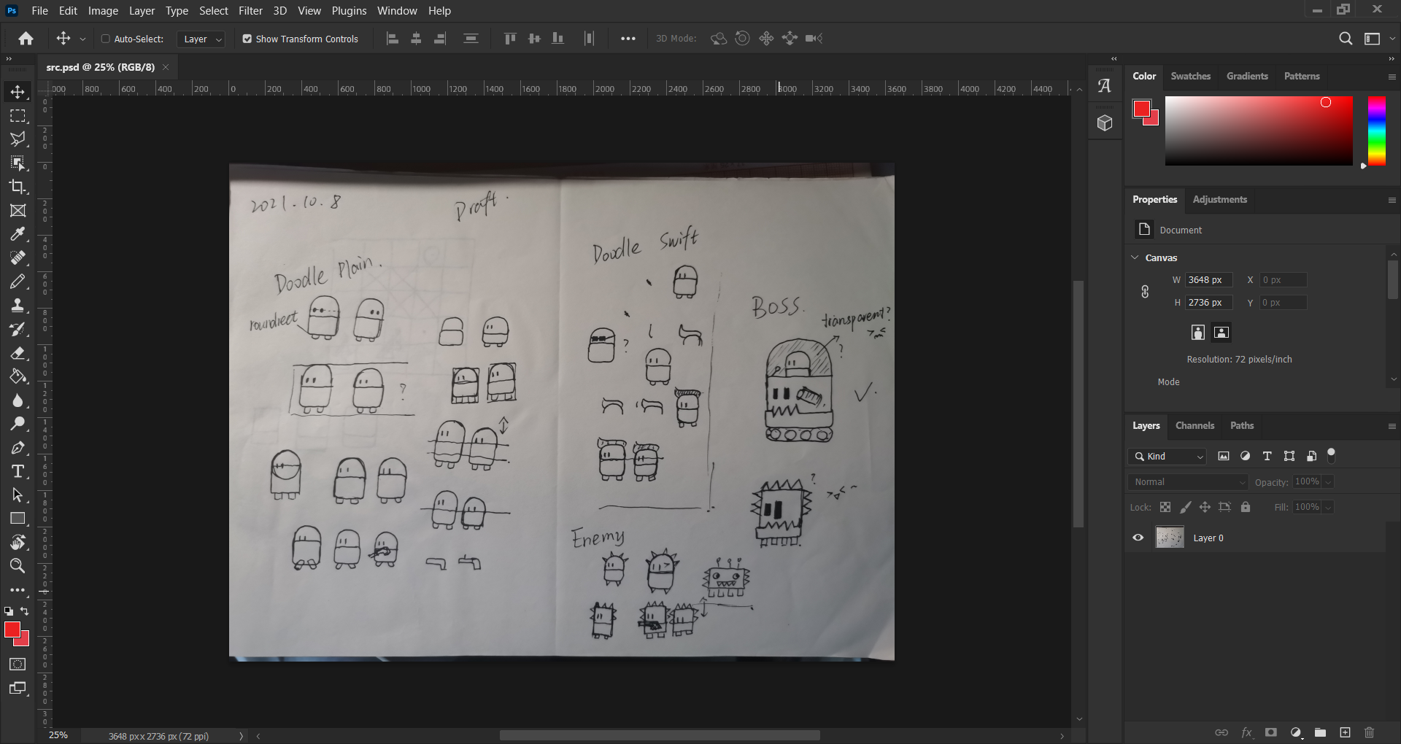This screenshot has width=1401, height=744.
Task: Select the Crop tool
Action: pyautogui.click(x=18, y=187)
